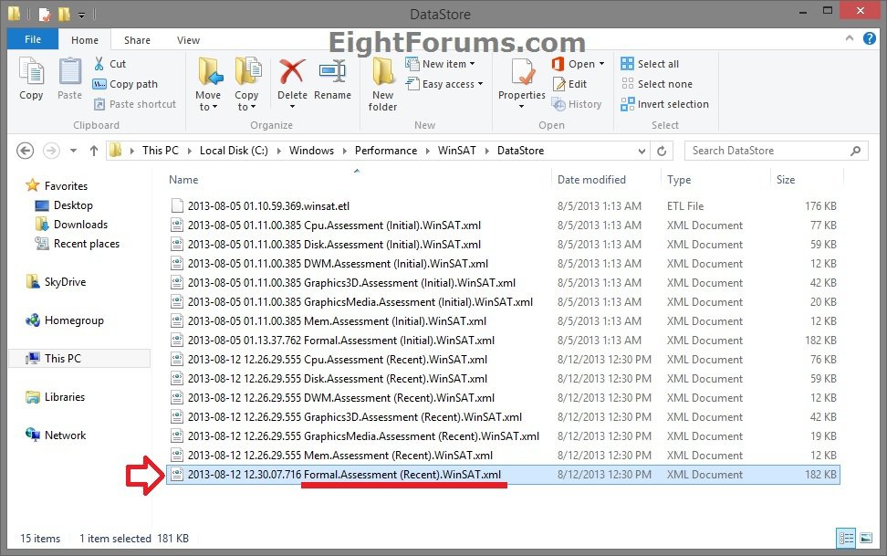
Task: Click the Back navigation arrow
Action: pos(25,151)
